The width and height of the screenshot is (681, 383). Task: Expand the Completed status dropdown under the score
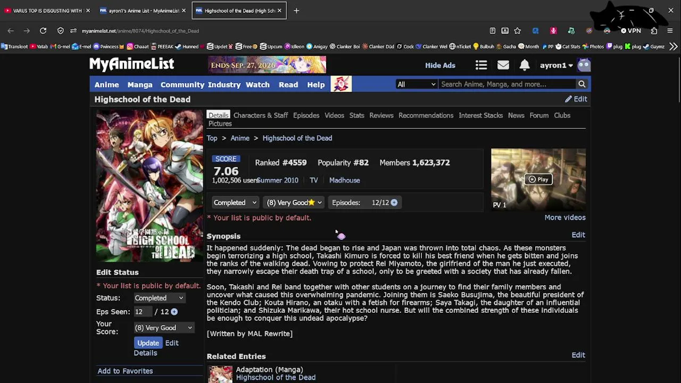[235, 203]
